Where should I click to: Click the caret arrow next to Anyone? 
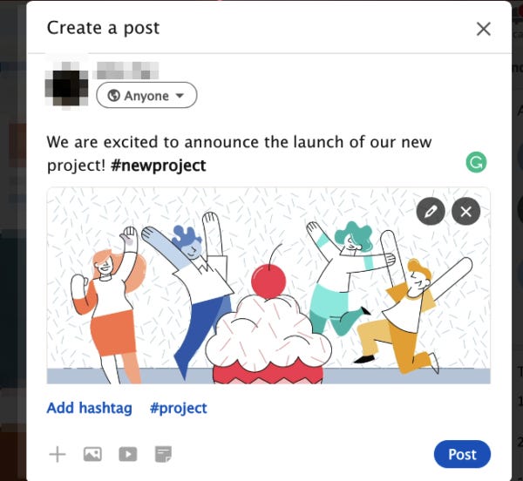180,96
